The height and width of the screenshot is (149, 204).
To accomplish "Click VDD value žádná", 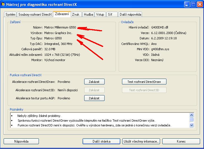I will click(155, 55).
